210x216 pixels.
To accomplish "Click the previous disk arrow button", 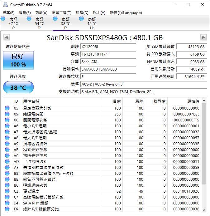I will pos(6,37).
